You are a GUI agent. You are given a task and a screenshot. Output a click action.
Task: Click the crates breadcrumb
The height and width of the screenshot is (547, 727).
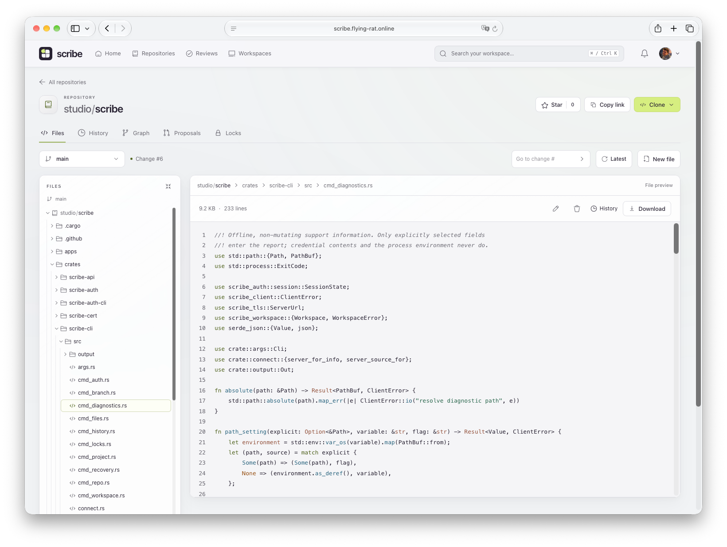click(x=250, y=186)
